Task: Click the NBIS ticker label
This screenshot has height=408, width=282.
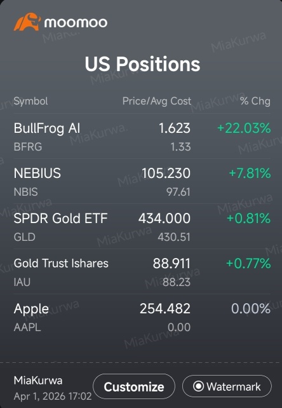Action: pos(26,192)
